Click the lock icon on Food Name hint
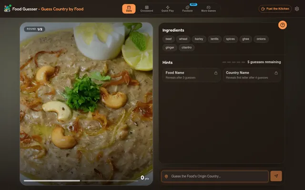This screenshot has height=190, width=305. pos(216,73)
